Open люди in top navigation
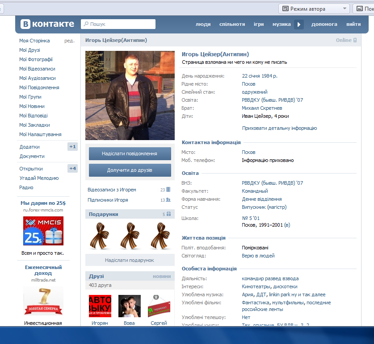This screenshot has height=344, width=374. [x=203, y=24]
